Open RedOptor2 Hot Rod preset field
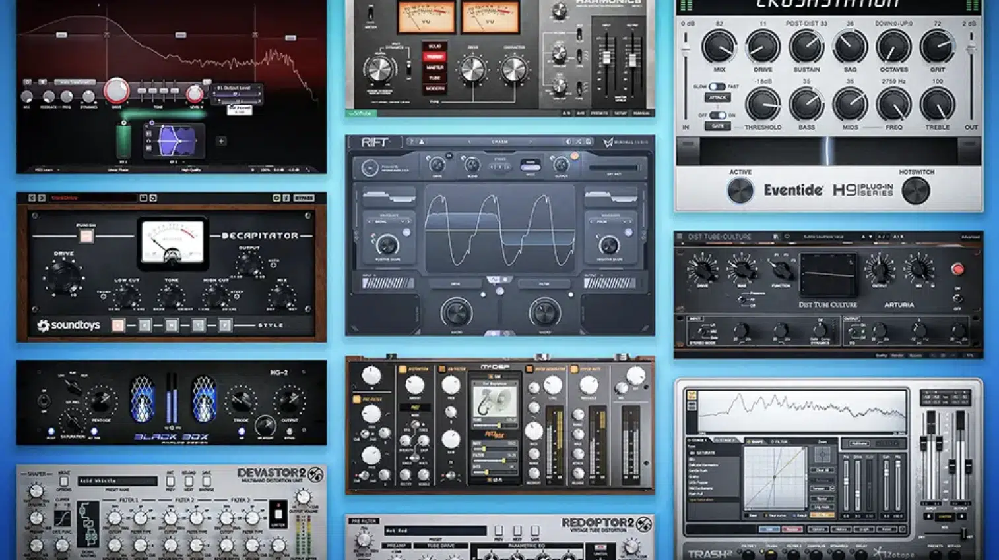Screen dimensions: 999x560 click(435, 530)
